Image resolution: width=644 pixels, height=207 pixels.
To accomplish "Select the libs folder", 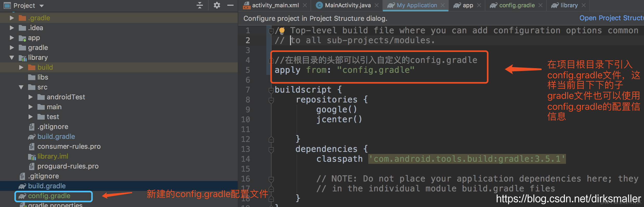I will click(x=43, y=77).
